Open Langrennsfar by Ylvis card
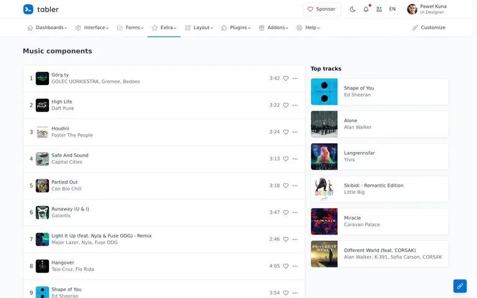 (379, 156)
